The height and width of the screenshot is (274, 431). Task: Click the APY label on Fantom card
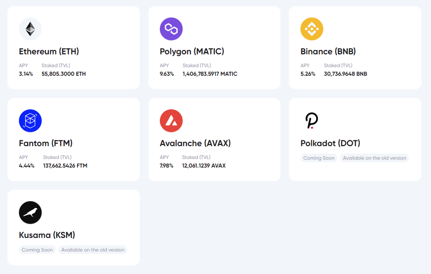(24, 157)
